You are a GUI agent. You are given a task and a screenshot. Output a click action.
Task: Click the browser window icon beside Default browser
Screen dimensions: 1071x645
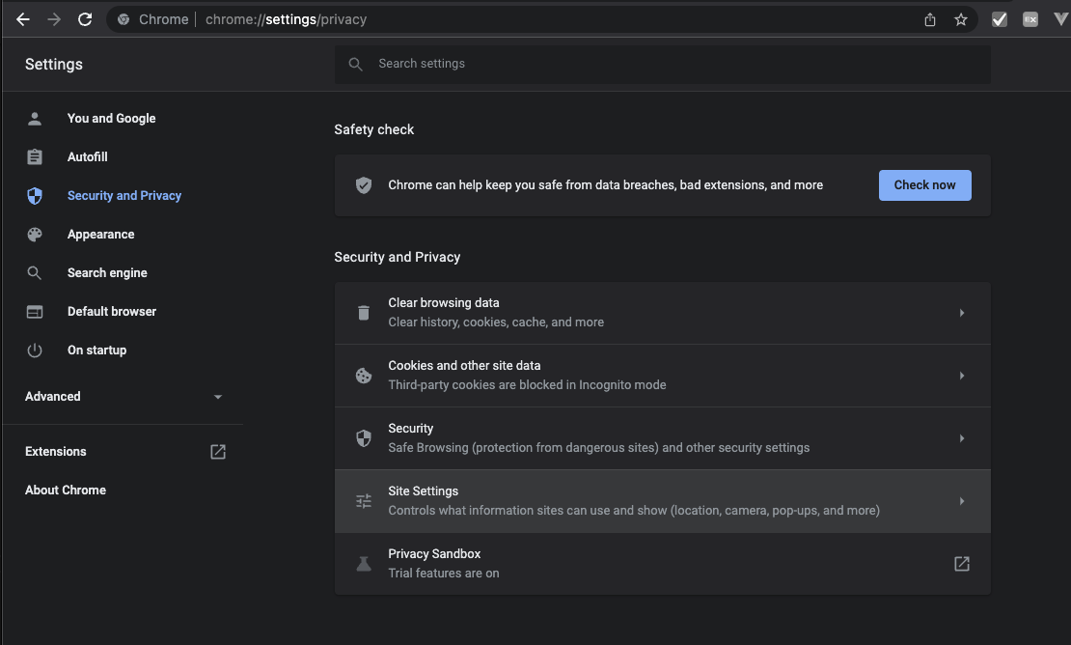(35, 312)
